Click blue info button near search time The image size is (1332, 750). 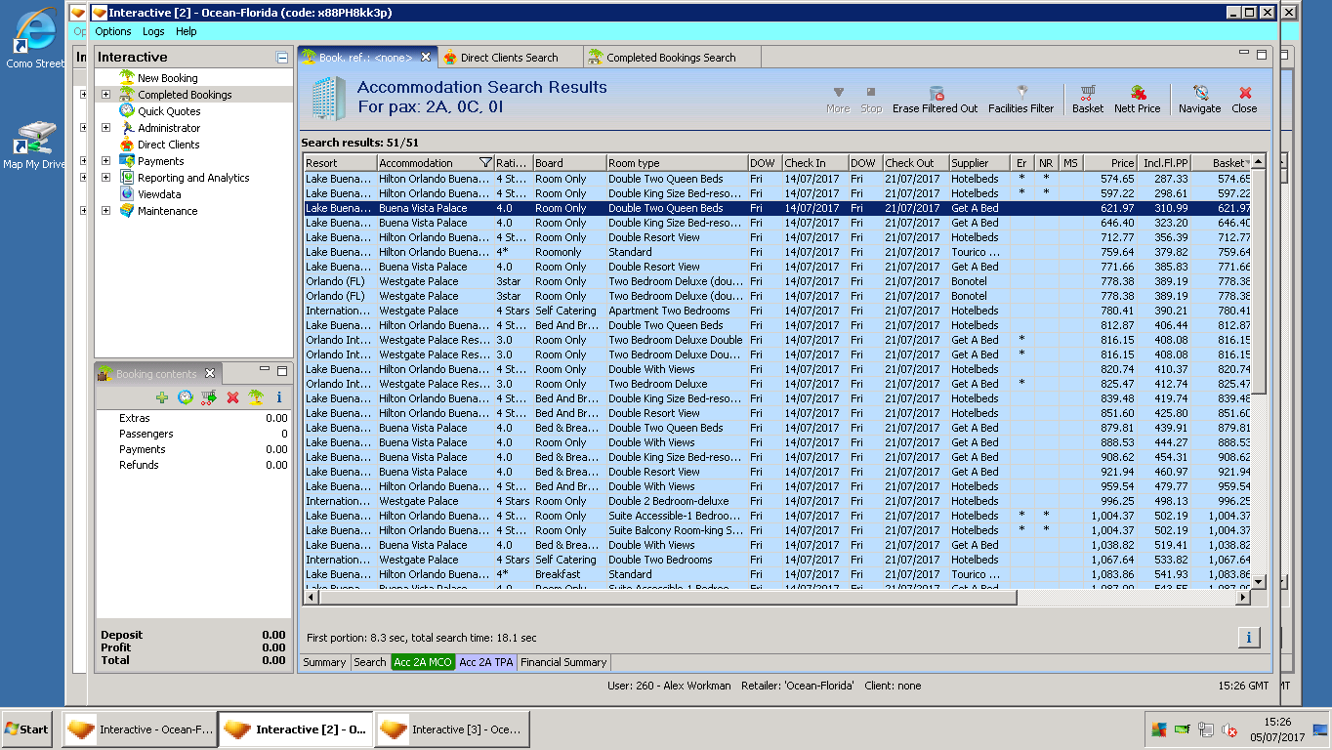pyautogui.click(x=1248, y=638)
